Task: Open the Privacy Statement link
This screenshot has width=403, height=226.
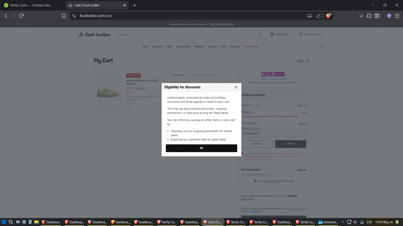Action: click(252, 212)
